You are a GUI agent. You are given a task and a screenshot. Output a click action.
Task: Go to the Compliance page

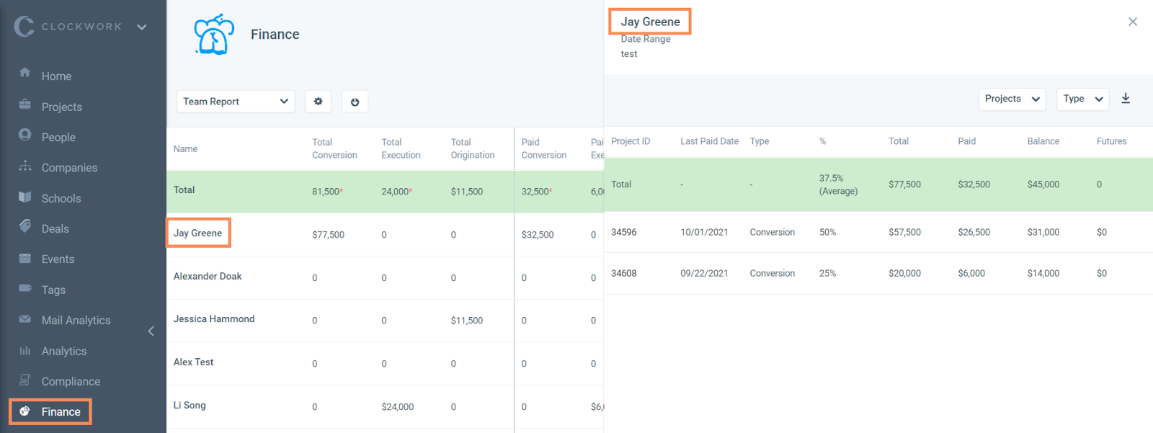coord(71,382)
